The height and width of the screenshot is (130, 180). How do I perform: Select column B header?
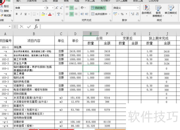(x=34, y=34)
